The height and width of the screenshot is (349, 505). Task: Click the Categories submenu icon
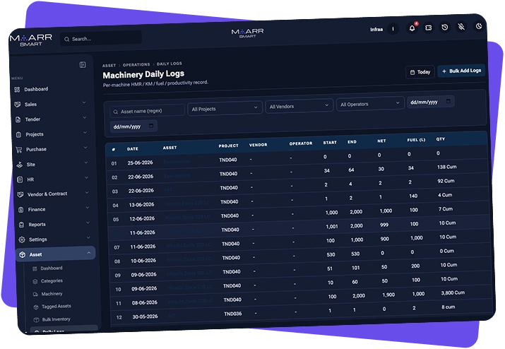(35, 281)
